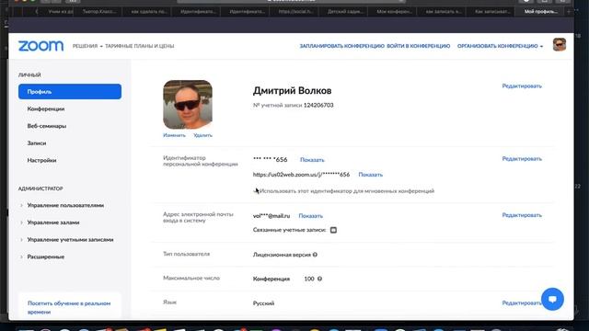
Task: Click the Zoom logo
Action: pos(40,46)
